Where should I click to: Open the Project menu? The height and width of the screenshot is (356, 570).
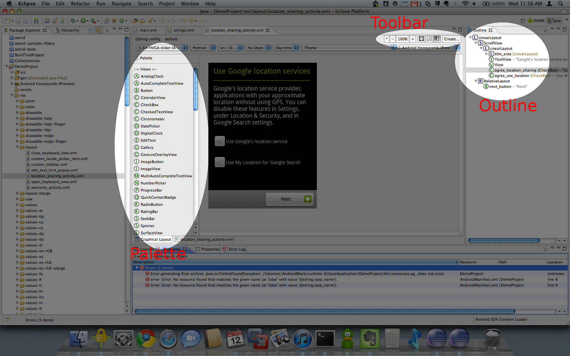167,4
